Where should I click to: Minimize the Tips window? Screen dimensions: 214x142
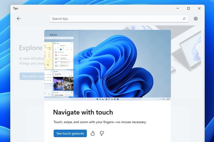178,8
